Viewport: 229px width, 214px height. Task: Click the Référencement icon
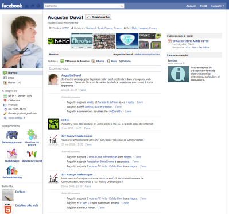32,154
